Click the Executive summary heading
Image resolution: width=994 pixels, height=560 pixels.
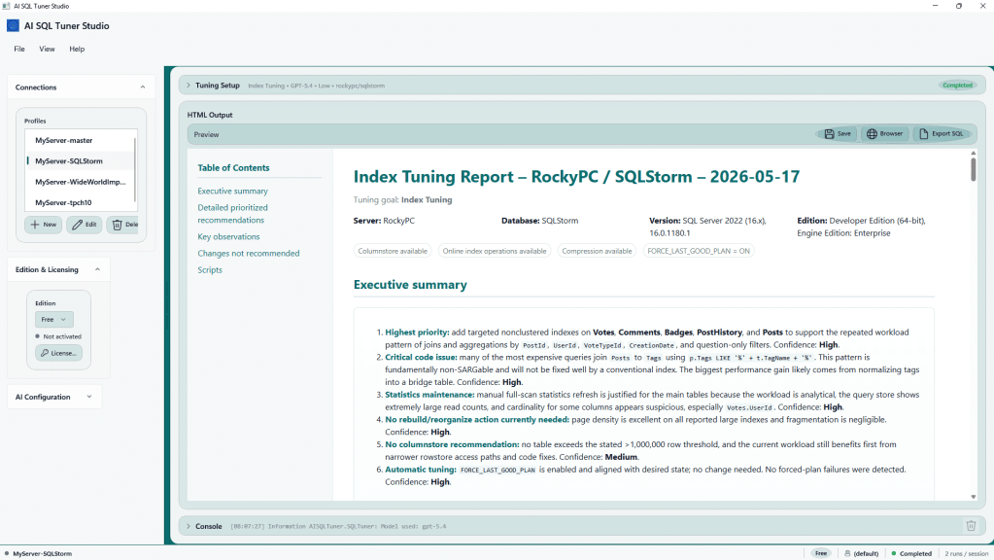pyautogui.click(x=410, y=285)
